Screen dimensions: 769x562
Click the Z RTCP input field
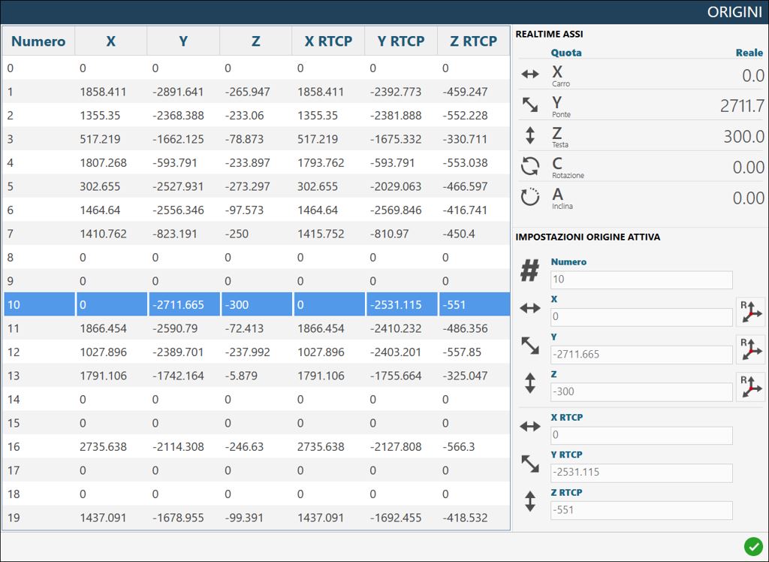pyautogui.click(x=641, y=510)
